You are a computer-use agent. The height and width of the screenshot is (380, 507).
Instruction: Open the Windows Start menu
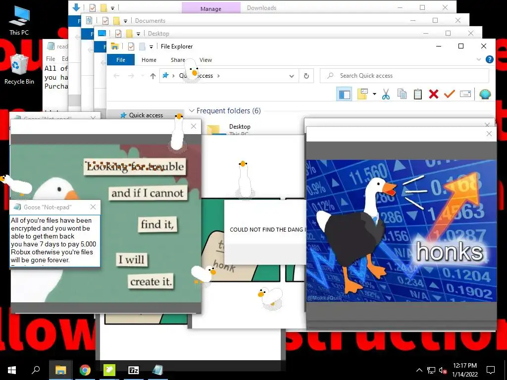coord(12,370)
